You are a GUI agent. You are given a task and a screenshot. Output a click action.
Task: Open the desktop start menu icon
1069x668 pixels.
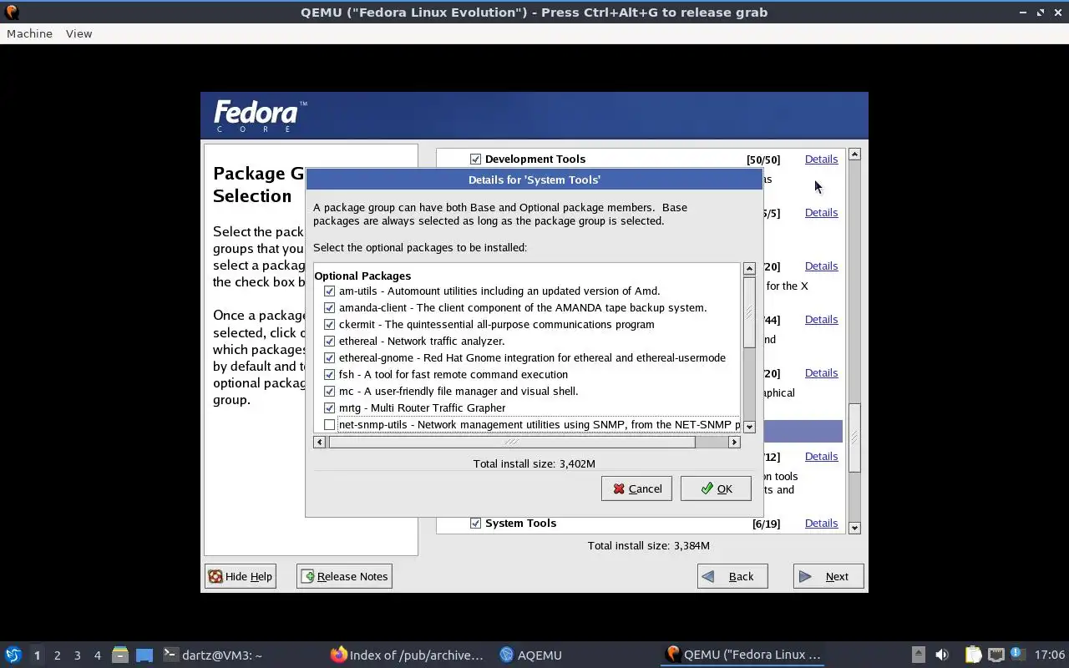coord(13,655)
